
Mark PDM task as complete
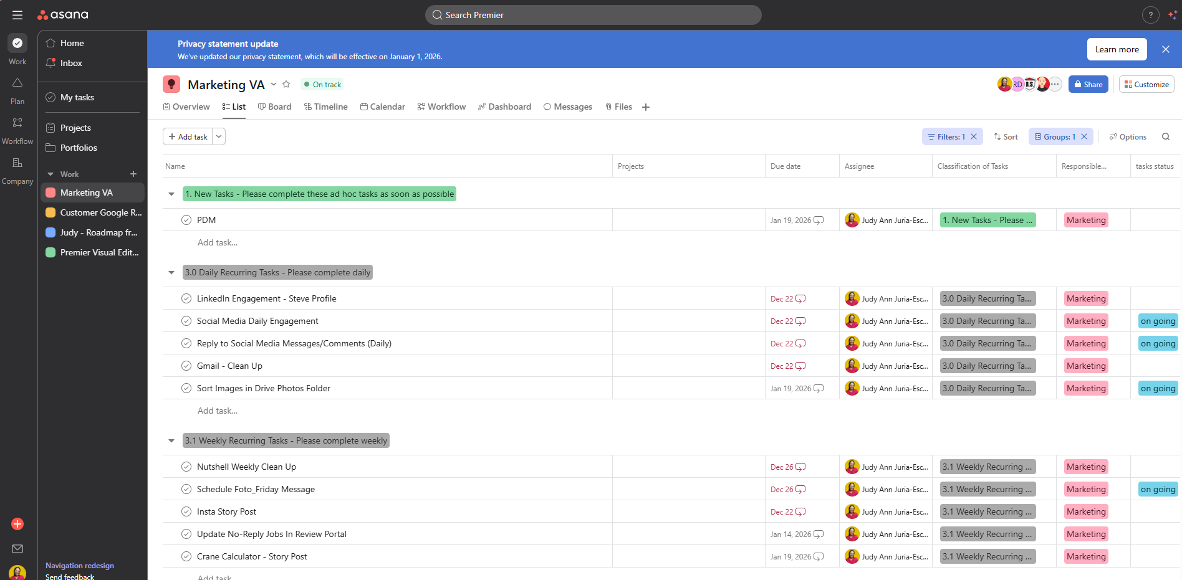pos(186,220)
